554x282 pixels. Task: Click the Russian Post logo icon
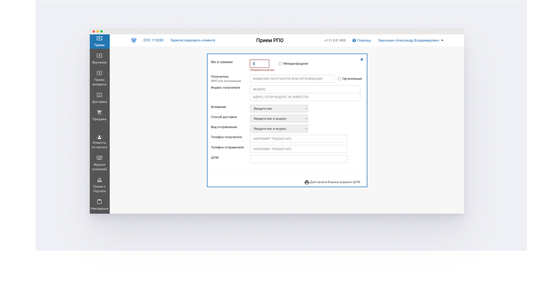134,40
